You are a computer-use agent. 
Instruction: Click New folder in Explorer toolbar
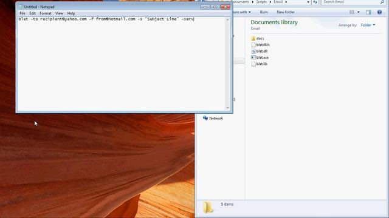coord(286,12)
